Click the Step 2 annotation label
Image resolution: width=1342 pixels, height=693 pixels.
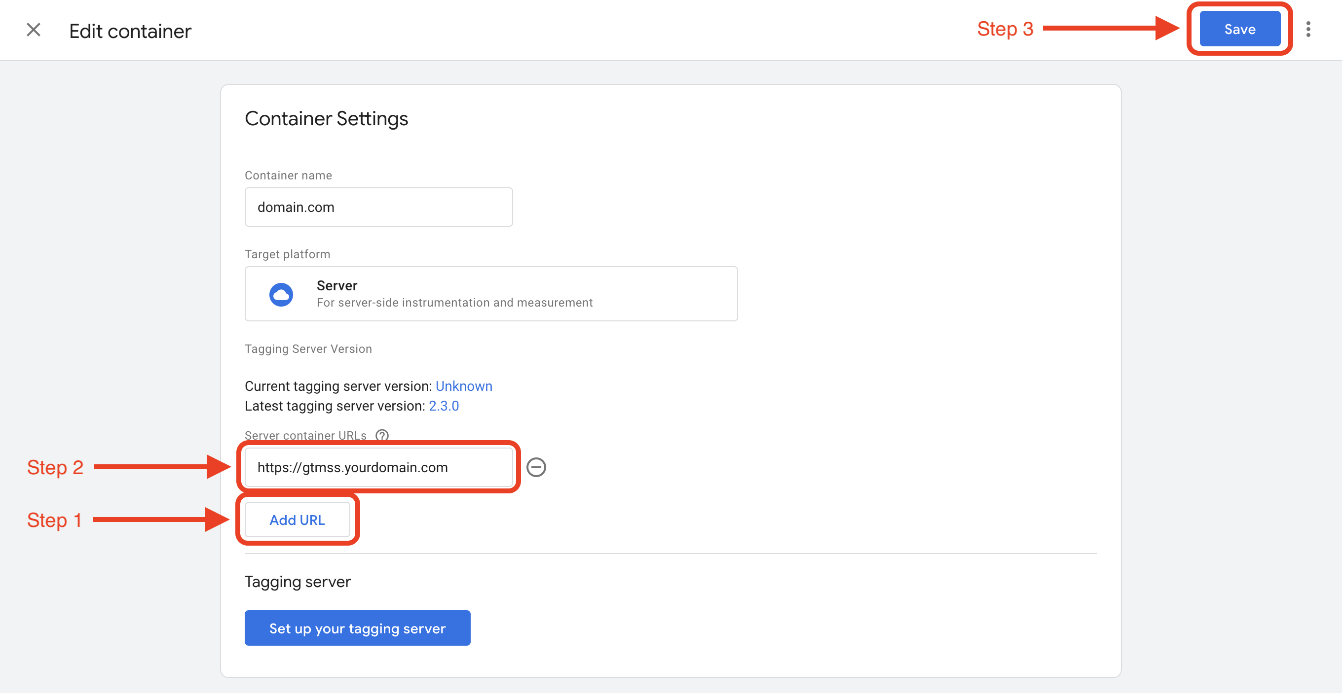55,467
